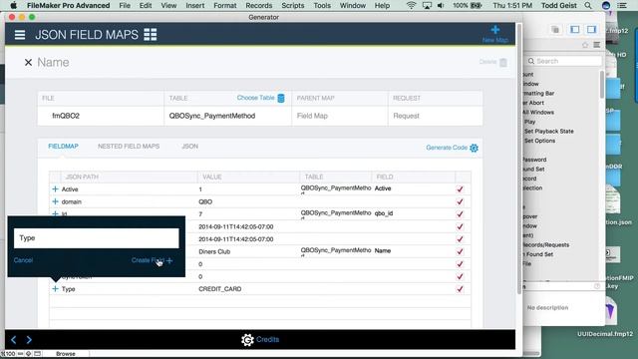Screen dimensions: 638x359
Task: Click the Request field
Action: coord(435,116)
